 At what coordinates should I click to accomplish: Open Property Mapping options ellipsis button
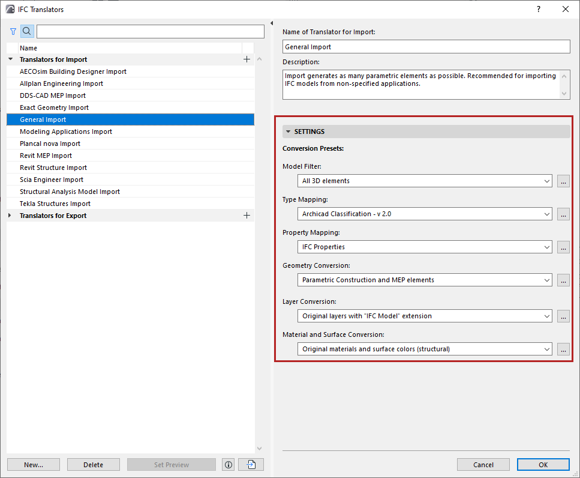[x=563, y=247]
